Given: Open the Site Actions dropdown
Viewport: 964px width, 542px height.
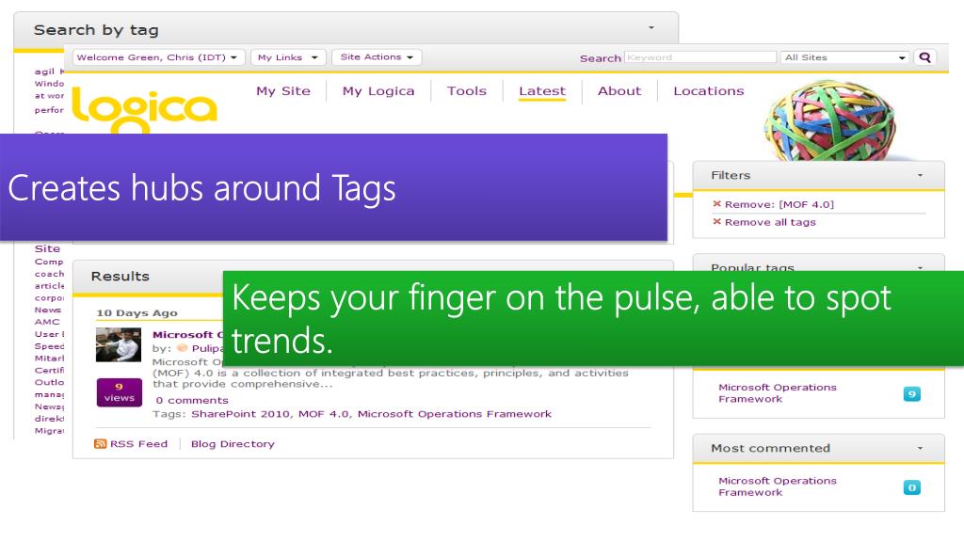Looking at the screenshot, I should (377, 57).
